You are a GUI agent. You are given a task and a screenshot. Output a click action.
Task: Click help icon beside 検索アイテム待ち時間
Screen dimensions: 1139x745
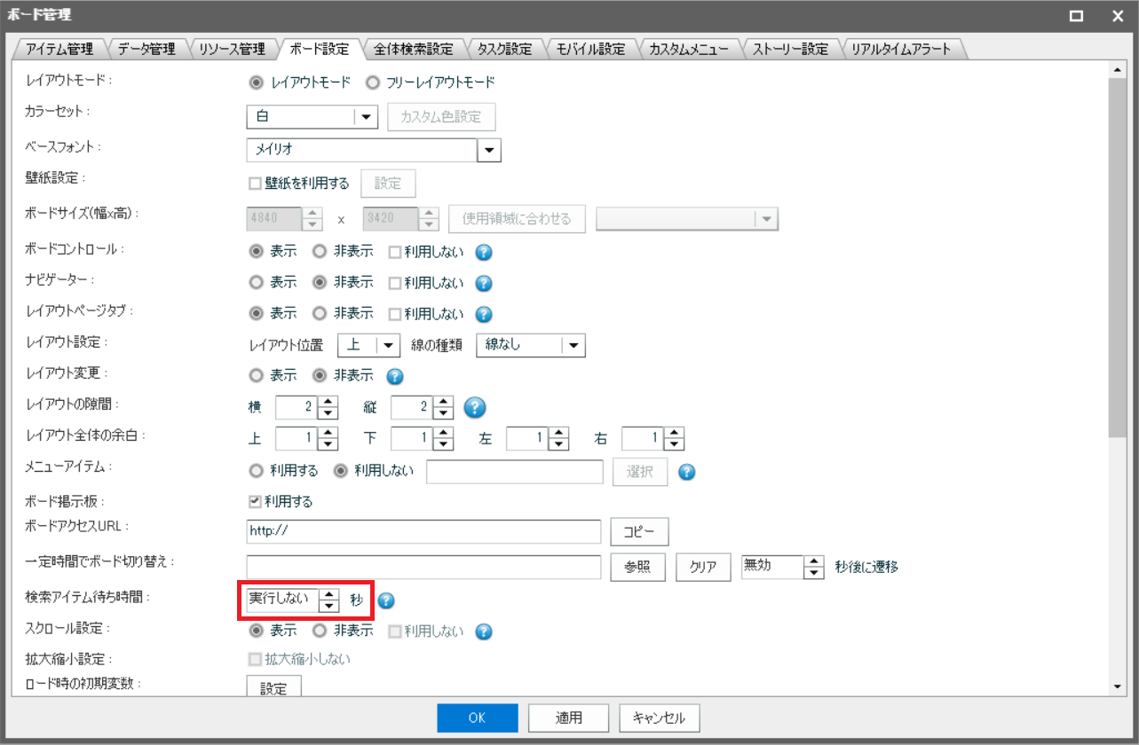pos(386,600)
